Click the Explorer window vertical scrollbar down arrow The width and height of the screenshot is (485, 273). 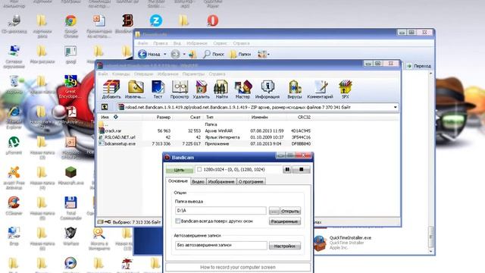pos(431,251)
